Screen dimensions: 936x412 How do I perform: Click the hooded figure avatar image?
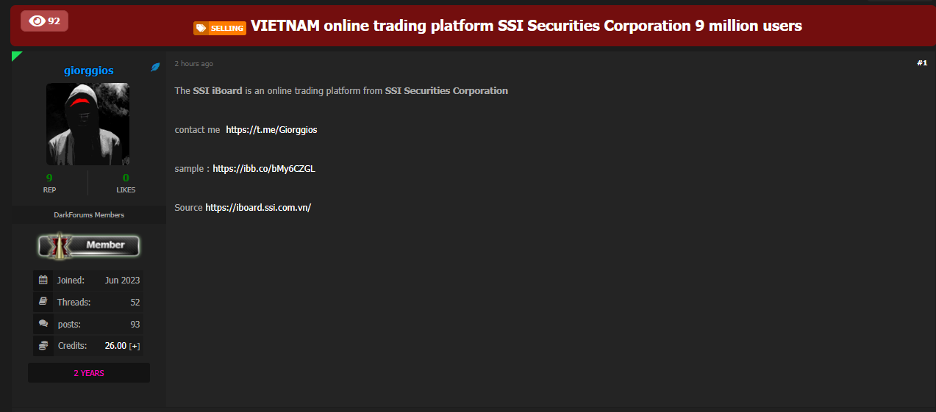(88, 124)
